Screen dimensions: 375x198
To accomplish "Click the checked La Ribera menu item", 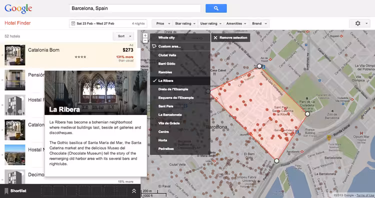I will coord(180,80).
